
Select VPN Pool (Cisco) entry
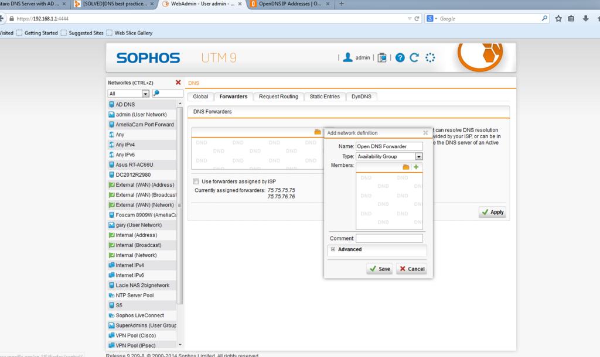(x=142, y=335)
